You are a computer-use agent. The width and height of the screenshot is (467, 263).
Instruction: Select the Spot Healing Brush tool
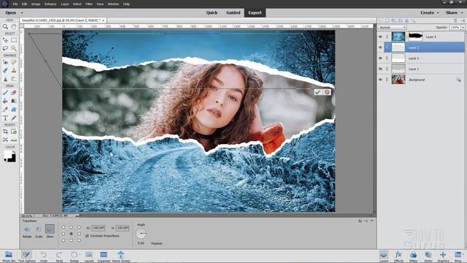coord(14,62)
